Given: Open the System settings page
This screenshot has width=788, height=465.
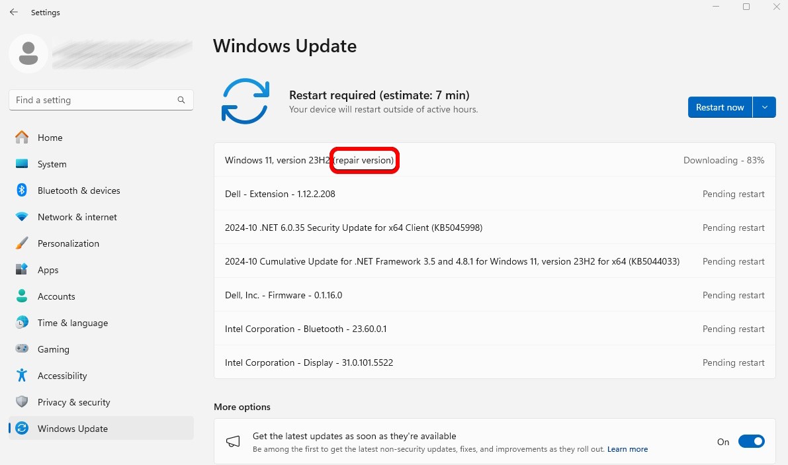Looking at the screenshot, I should 52,164.
